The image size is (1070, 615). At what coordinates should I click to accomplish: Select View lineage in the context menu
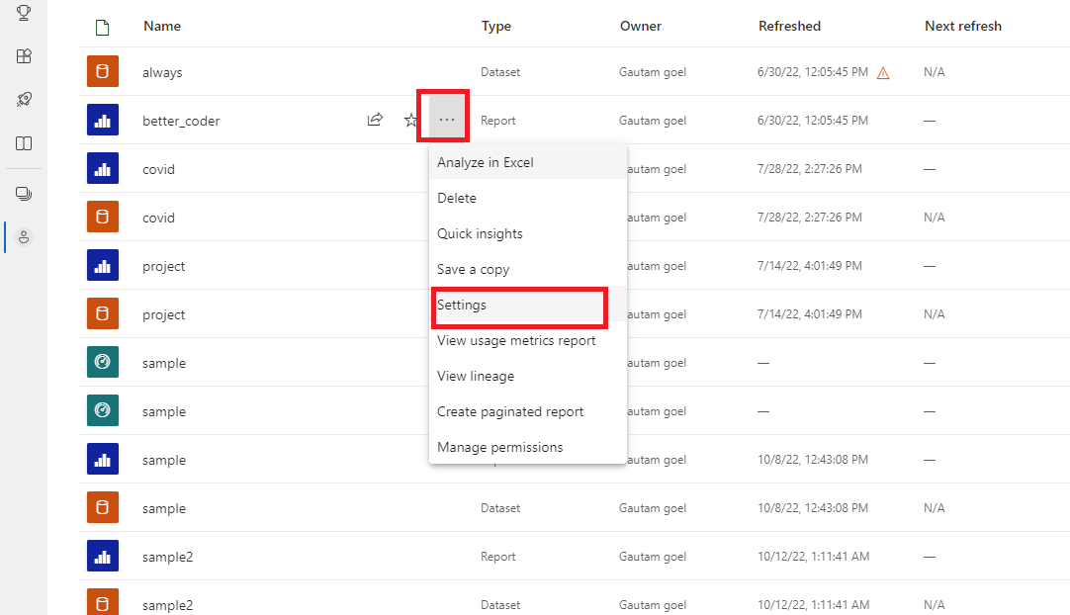(476, 376)
